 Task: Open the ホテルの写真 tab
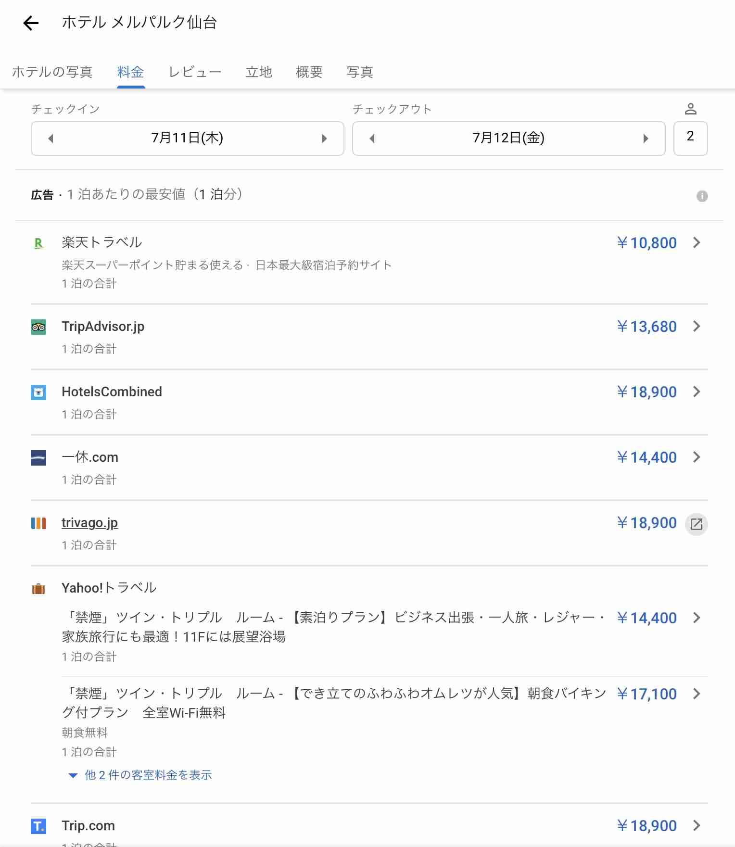(x=52, y=72)
